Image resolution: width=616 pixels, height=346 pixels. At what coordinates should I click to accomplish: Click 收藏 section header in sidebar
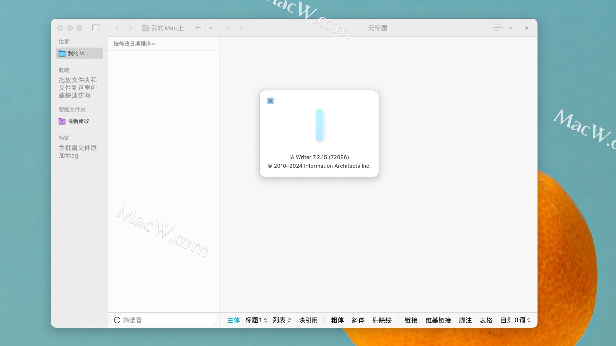tap(64, 70)
